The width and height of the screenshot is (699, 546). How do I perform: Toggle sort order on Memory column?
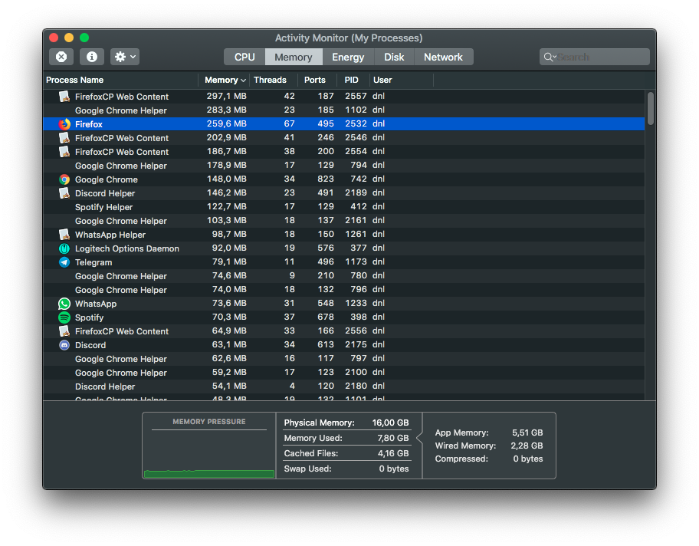(225, 80)
